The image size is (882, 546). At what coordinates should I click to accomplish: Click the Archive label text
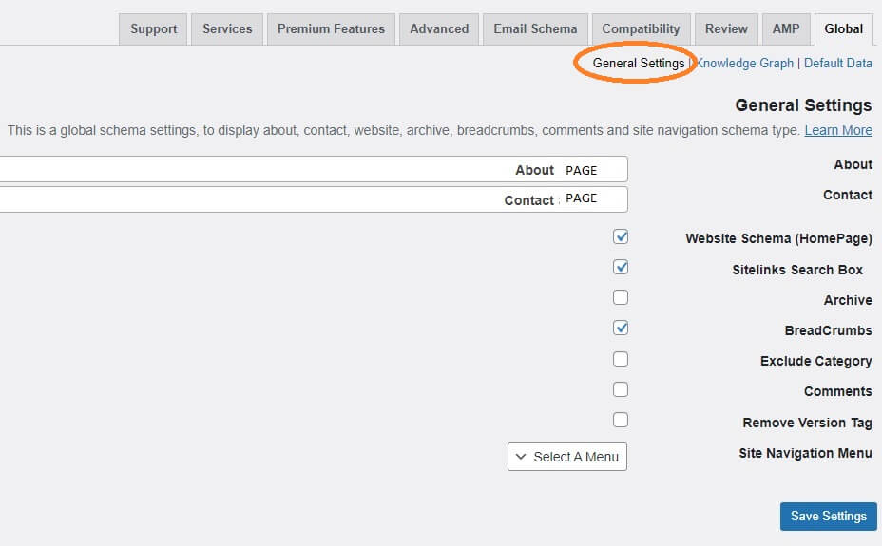pos(848,300)
